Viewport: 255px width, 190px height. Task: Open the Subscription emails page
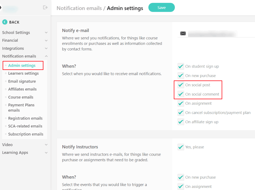[x=26, y=134]
